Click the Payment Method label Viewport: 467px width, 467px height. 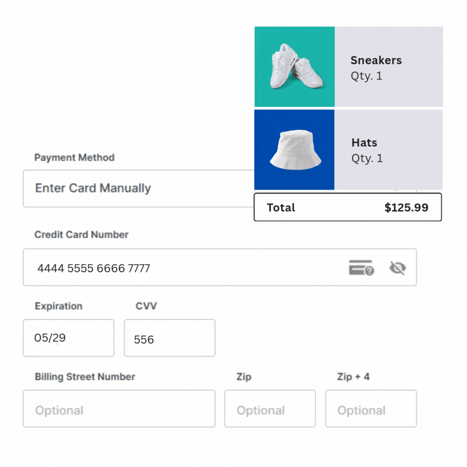point(74,158)
